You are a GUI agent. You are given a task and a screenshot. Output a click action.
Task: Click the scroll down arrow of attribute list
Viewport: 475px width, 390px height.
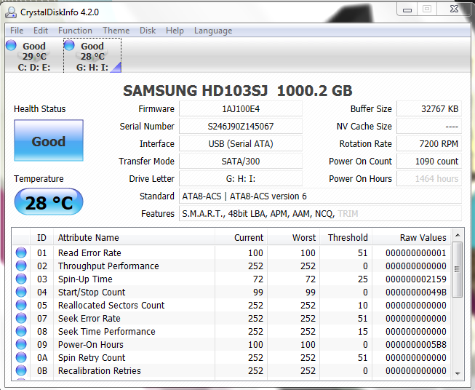[x=458, y=374]
